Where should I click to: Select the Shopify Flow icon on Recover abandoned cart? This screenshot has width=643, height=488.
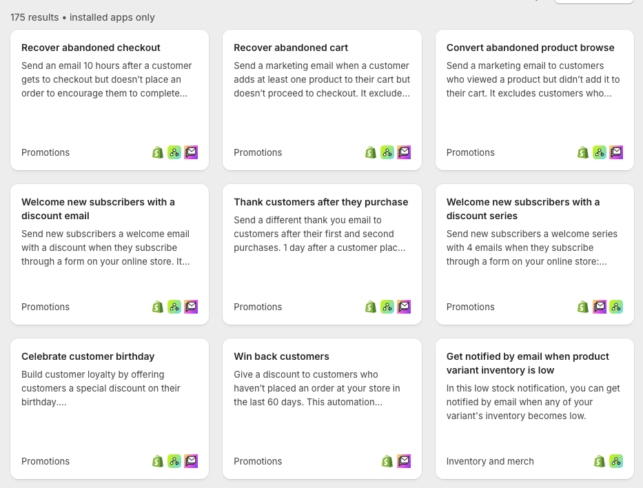tap(387, 152)
